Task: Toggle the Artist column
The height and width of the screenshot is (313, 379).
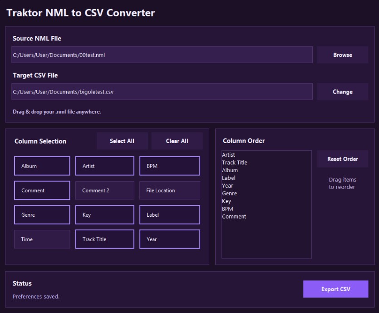Action: point(105,166)
